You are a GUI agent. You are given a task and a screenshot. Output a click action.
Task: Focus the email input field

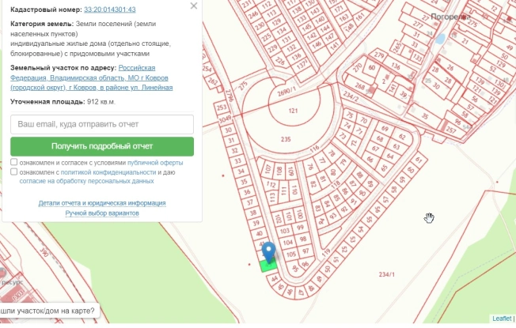pyautogui.click(x=102, y=125)
